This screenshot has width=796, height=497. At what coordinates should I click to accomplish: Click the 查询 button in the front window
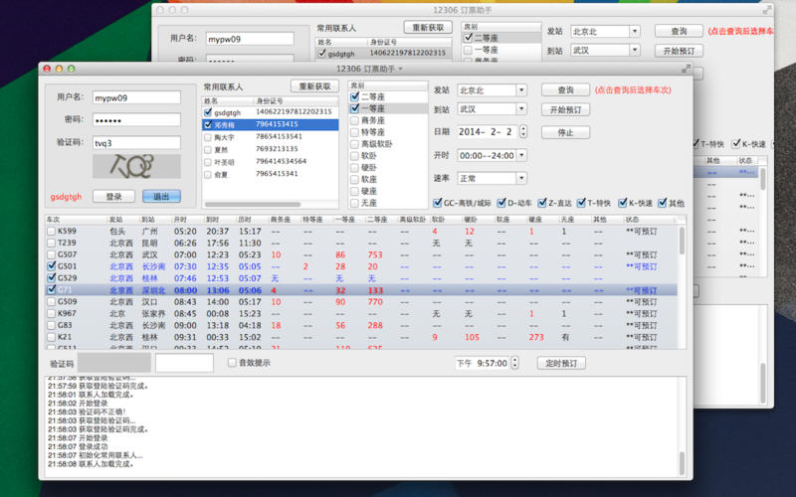point(565,90)
